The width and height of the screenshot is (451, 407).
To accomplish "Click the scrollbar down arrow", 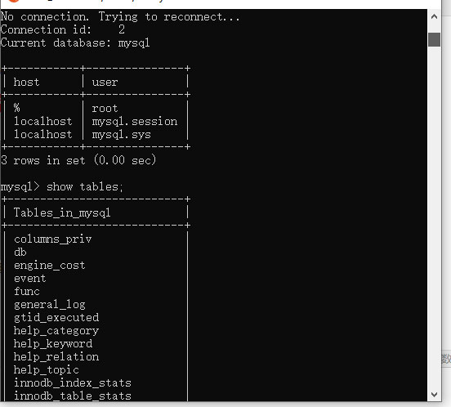I will tap(434, 394).
